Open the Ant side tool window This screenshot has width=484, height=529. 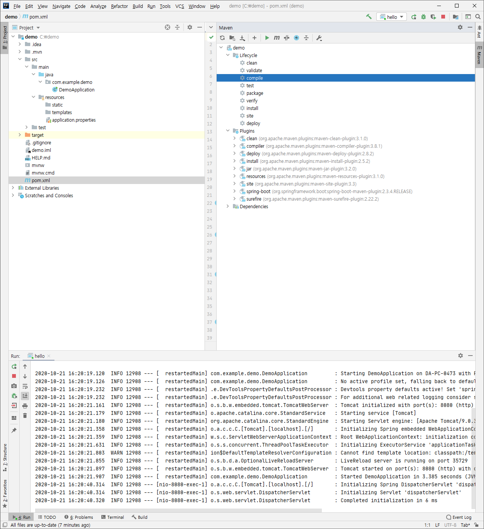point(479,32)
